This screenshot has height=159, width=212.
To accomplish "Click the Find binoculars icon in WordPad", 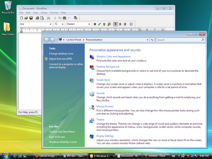I will [49, 18].
